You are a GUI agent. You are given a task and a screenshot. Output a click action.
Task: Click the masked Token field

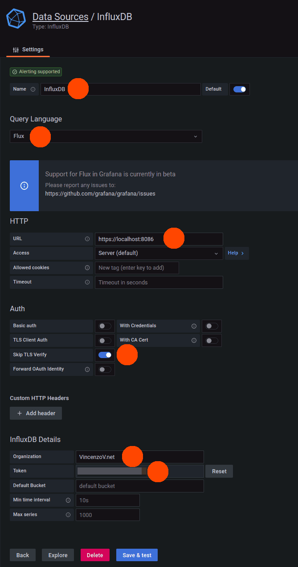point(140,471)
